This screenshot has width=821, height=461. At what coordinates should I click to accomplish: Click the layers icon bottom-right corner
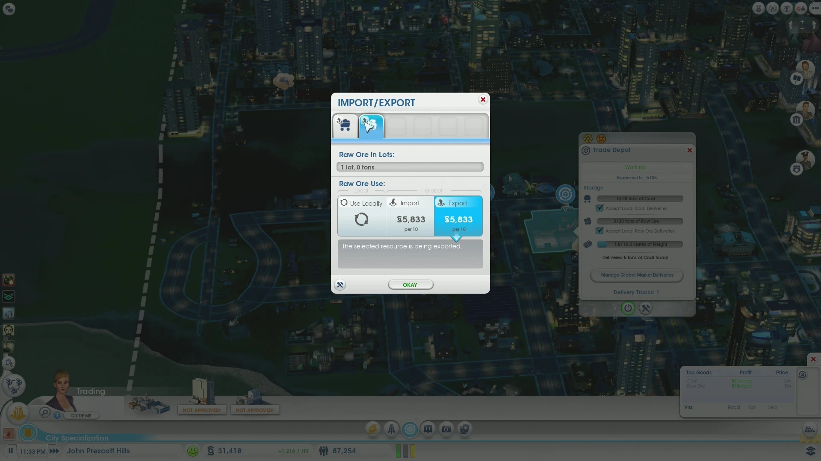coord(810,451)
